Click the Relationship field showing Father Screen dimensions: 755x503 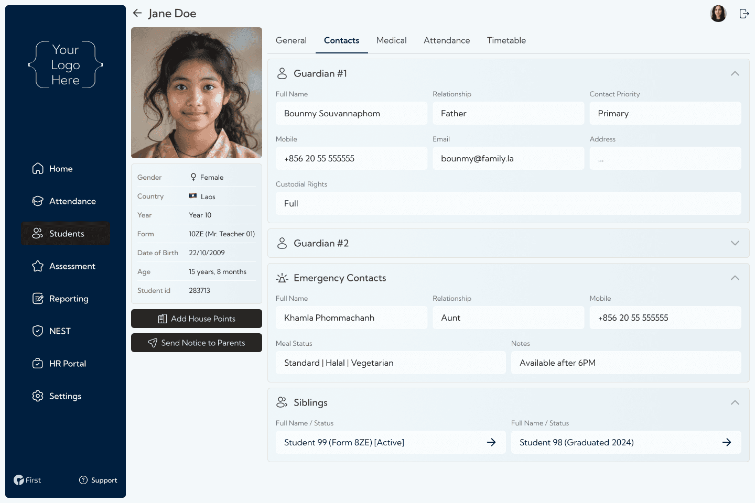point(508,113)
